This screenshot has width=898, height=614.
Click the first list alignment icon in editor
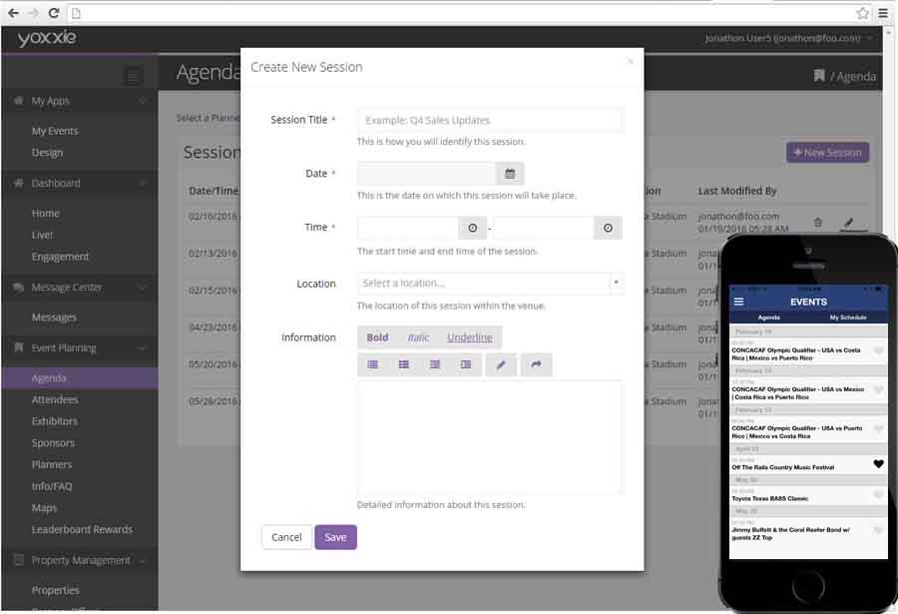pos(373,365)
